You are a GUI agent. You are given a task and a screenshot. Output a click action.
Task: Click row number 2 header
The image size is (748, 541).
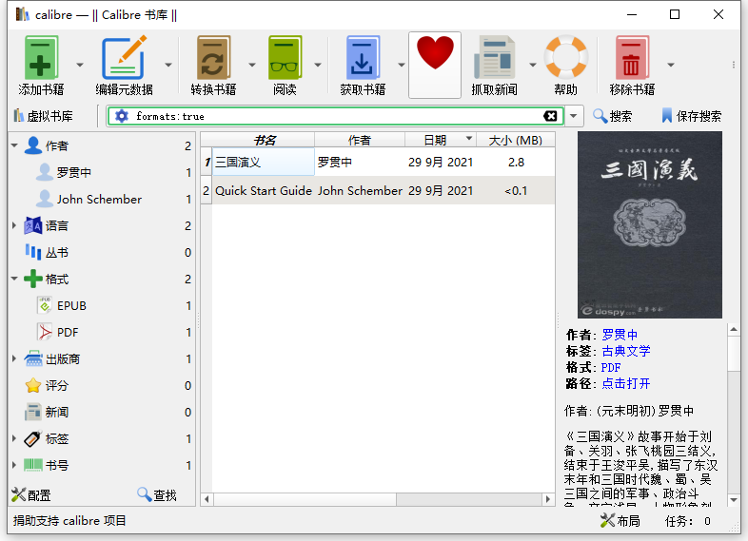[207, 191]
